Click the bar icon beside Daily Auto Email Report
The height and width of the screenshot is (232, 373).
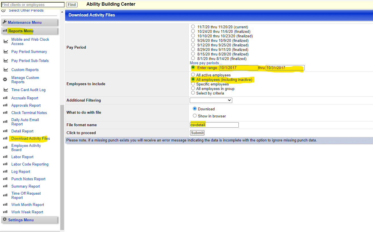[x=5, y=122]
